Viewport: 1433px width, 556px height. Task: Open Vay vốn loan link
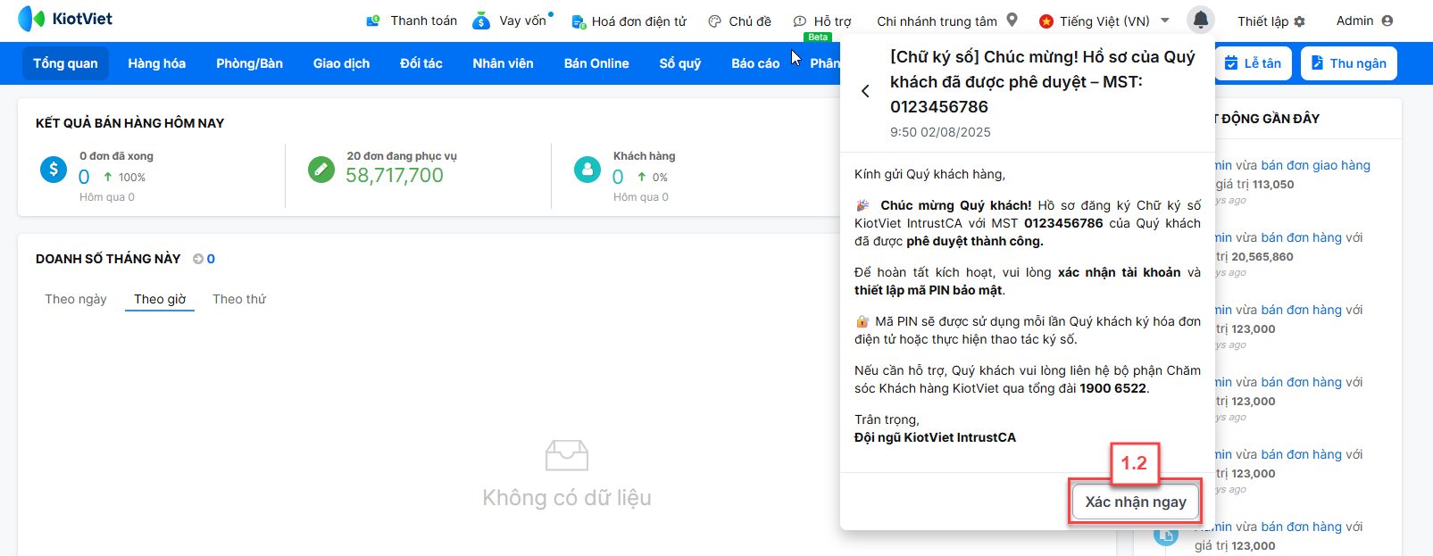coord(522,21)
